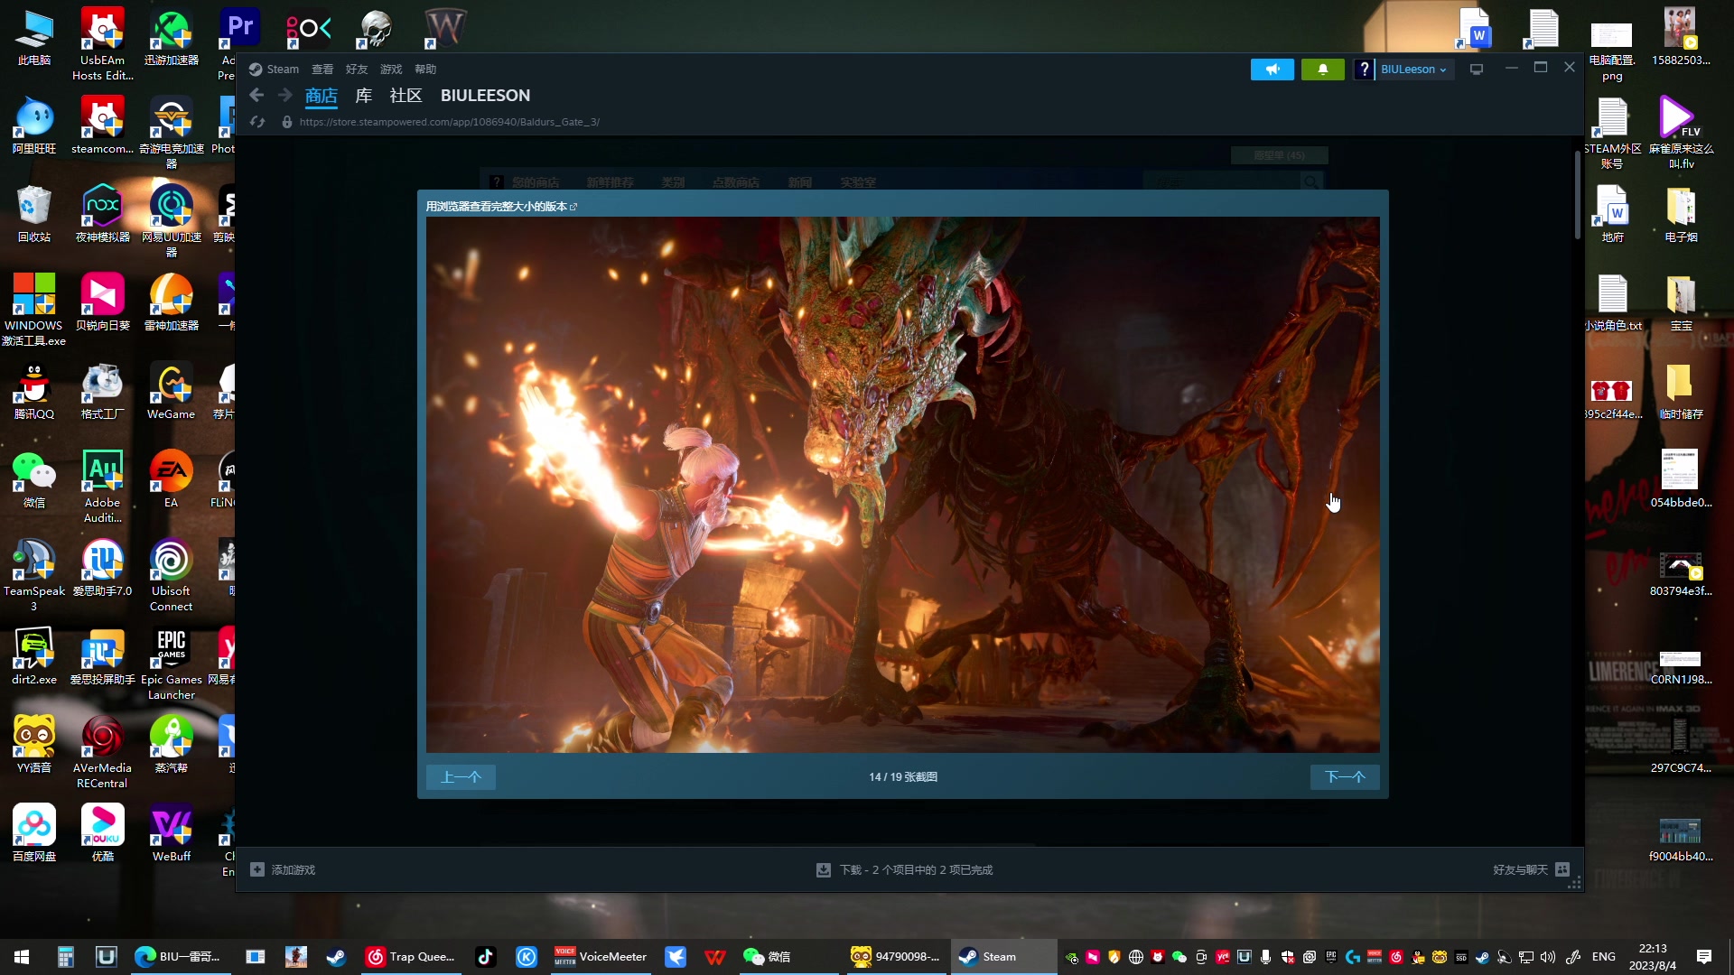Select the AVerMedia RECentral desktop icon
This screenshot has height=975, width=1734.
pos(103,753)
